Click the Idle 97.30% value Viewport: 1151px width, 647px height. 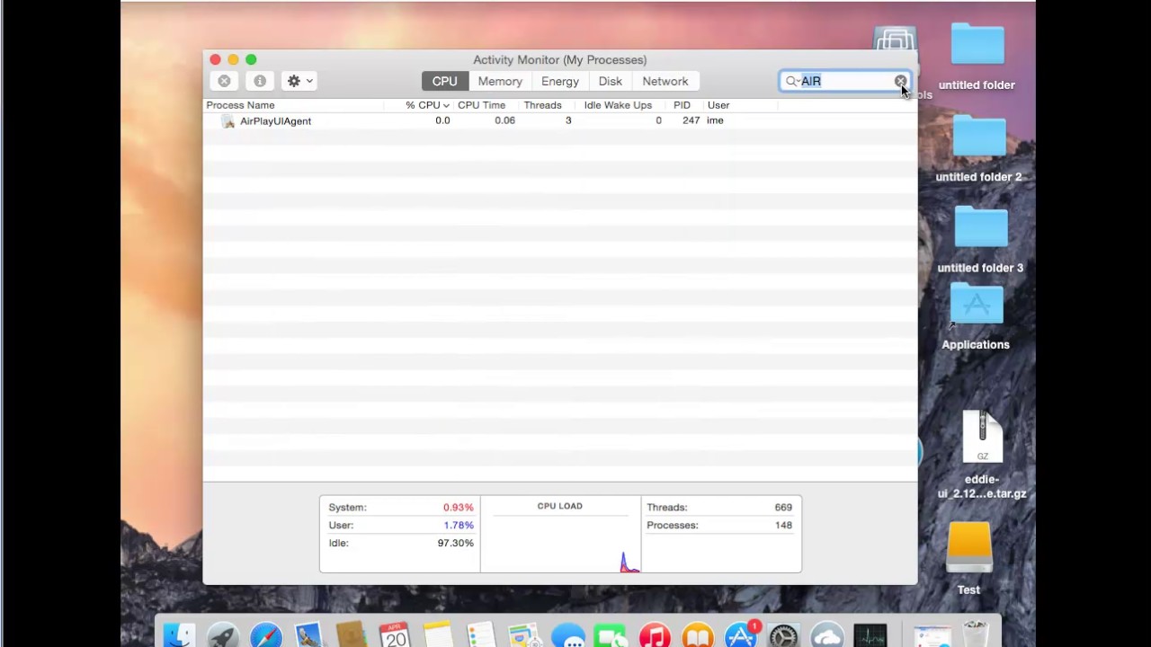click(455, 544)
